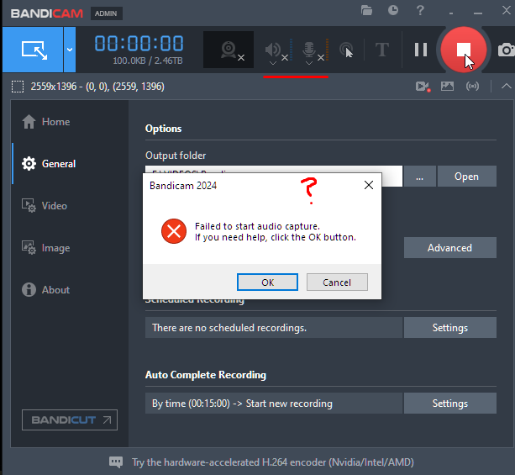Toggle the speaker sound capture icon
The image size is (515, 475).
(272, 50)
